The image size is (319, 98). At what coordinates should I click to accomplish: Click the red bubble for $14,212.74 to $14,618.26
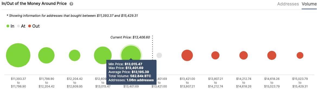244,55
